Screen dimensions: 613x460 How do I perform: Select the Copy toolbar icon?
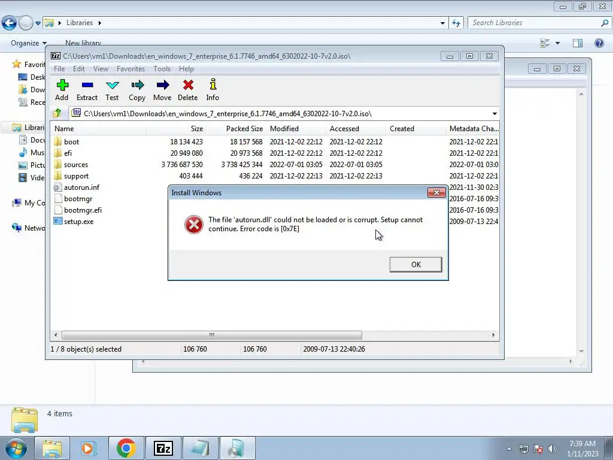coord(137,90)
